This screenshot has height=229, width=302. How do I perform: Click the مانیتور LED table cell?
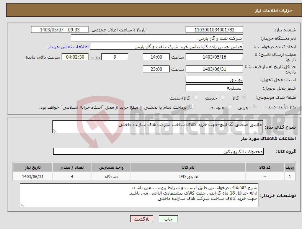click(x=188, y=177)
